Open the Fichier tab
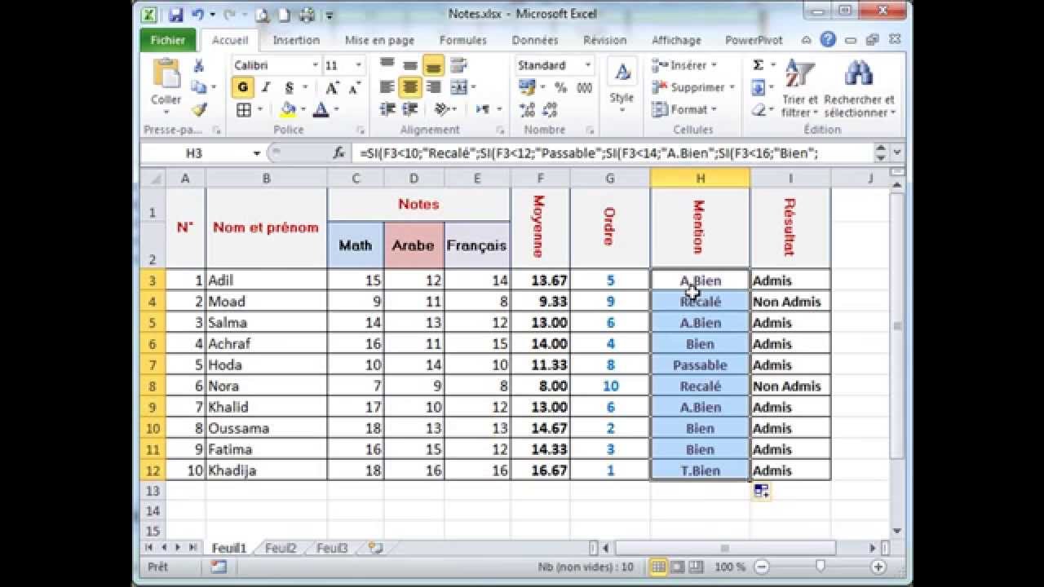The image size is (1044, 587). [167, 40]
